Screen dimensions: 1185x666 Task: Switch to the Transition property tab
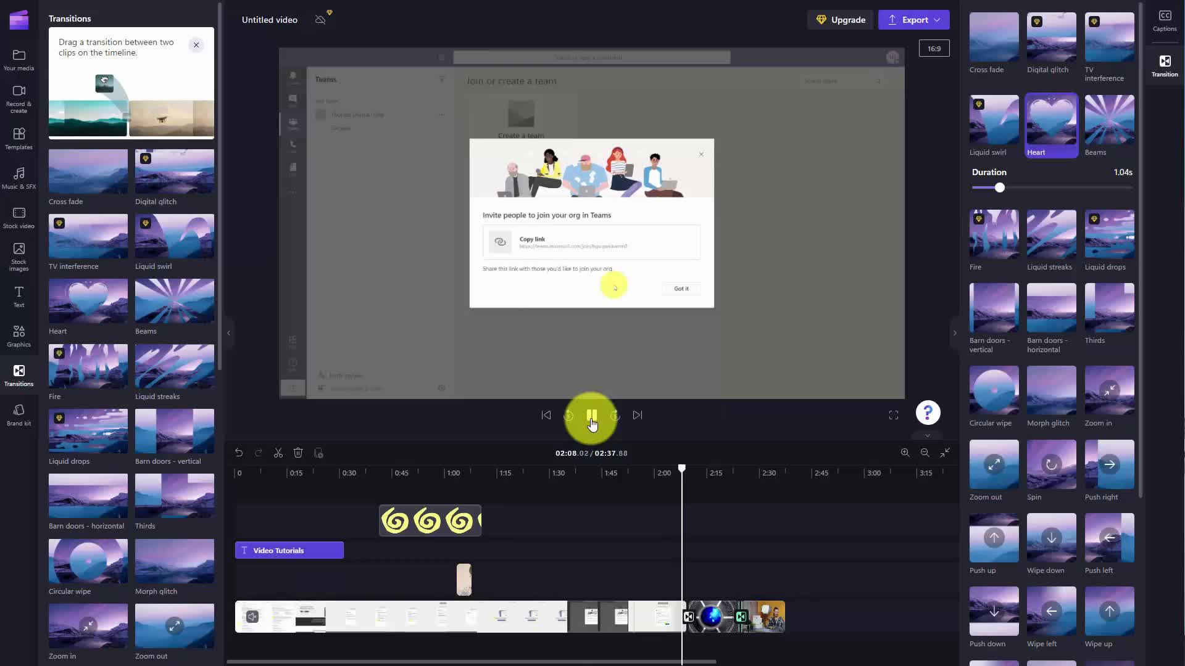point(1165,65)
